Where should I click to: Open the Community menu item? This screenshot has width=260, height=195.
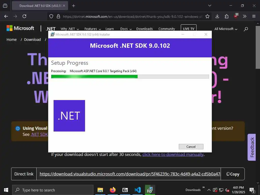pyautogui.click(x=167, y=29)
